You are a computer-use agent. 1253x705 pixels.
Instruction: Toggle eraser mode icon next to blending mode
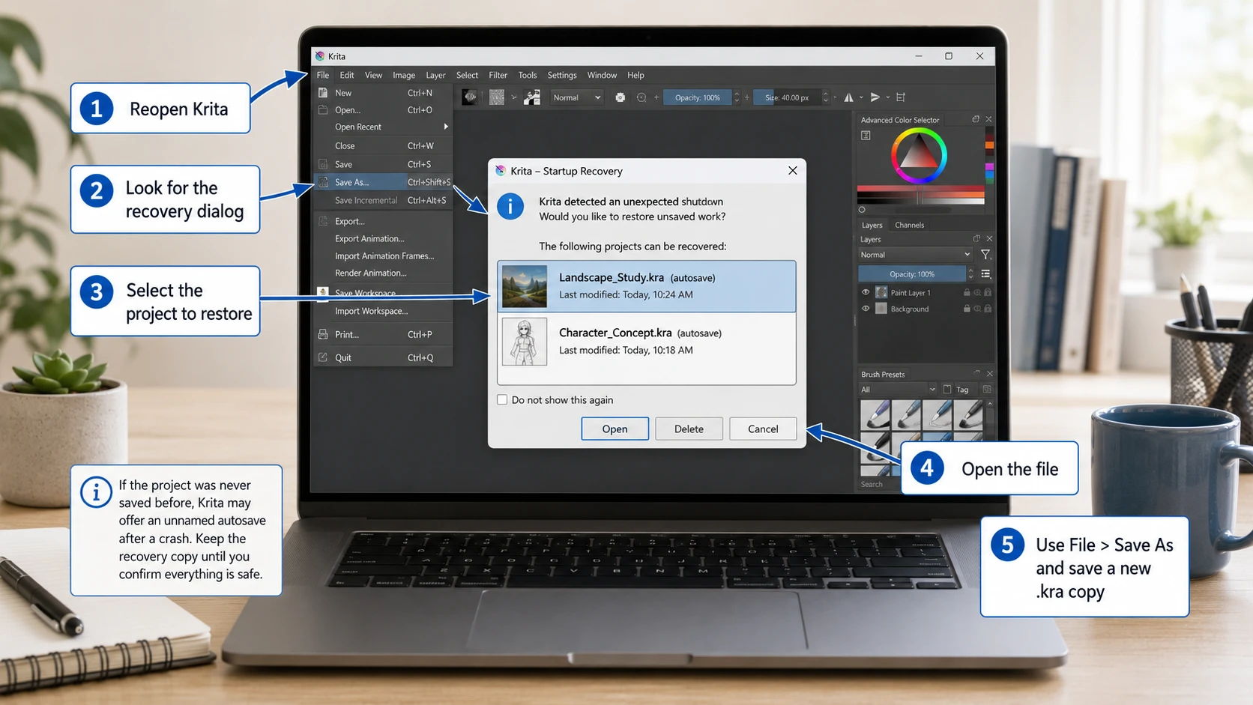click(x=621, y=97)
